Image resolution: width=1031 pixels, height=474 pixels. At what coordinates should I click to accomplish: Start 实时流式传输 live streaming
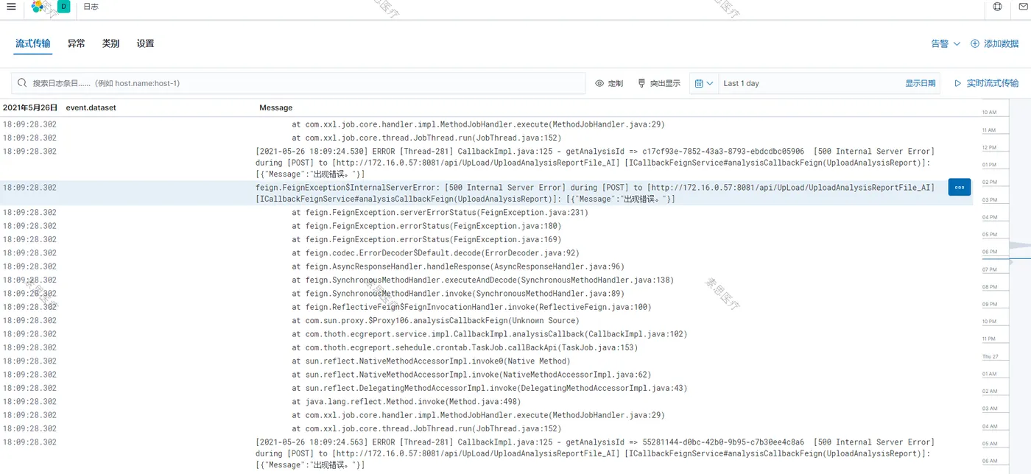pyautogui.click(x=987, y=83)
